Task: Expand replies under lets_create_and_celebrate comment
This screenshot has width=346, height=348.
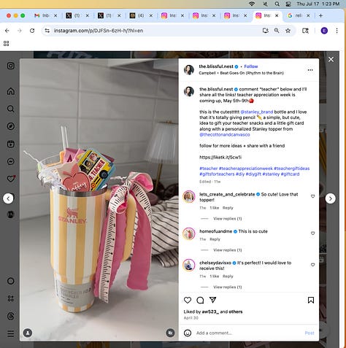Action: coord(227,219)
